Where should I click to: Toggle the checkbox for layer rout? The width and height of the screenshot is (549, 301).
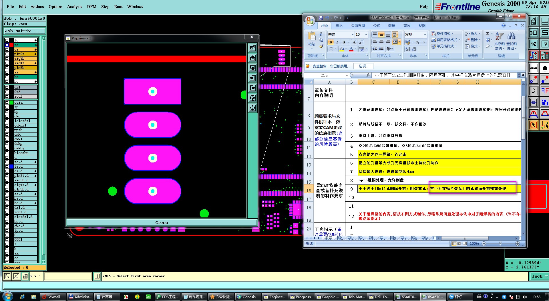click(7, 97)
